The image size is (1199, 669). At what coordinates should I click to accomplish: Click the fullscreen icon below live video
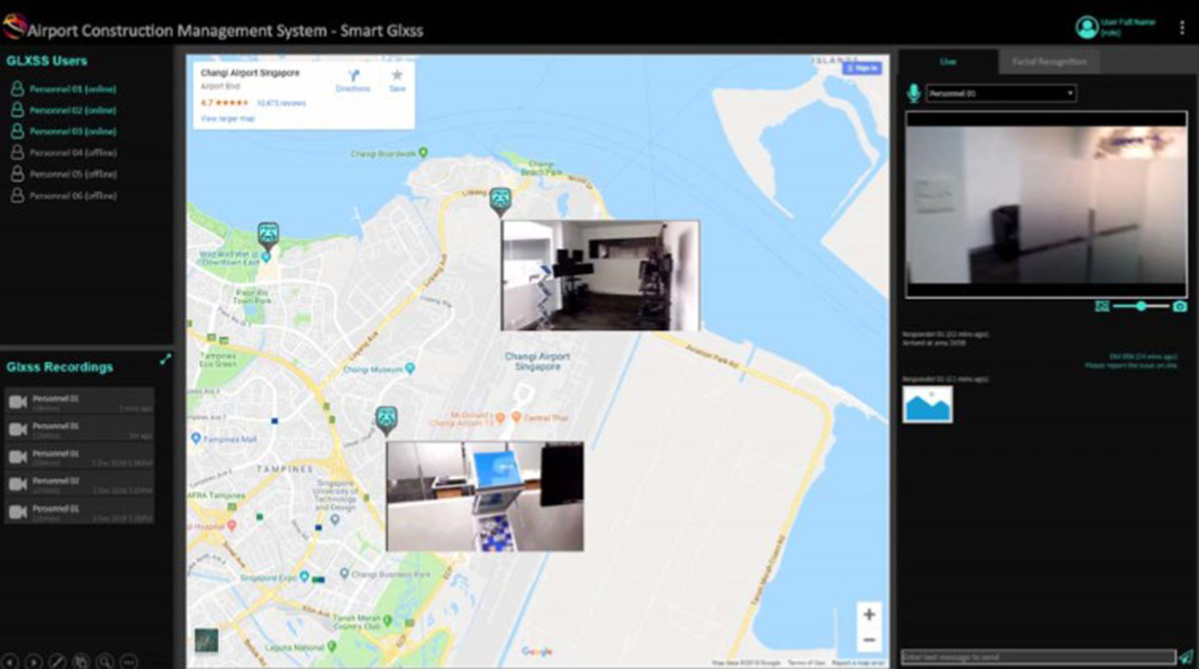(1101, 307)
